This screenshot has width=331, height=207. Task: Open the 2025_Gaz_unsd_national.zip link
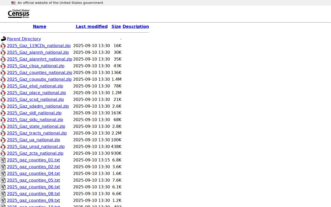tap(36, 146)
